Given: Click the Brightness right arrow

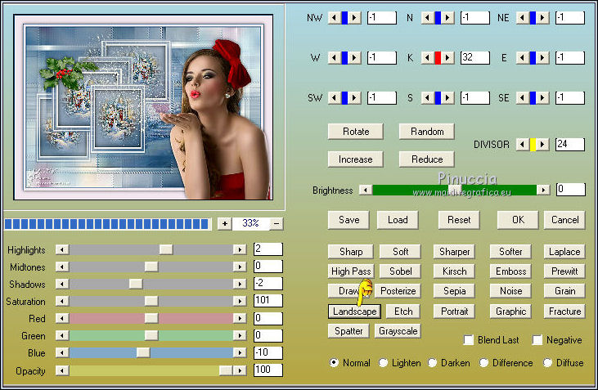Looking at the screenshot, I should tap(543, 190).
